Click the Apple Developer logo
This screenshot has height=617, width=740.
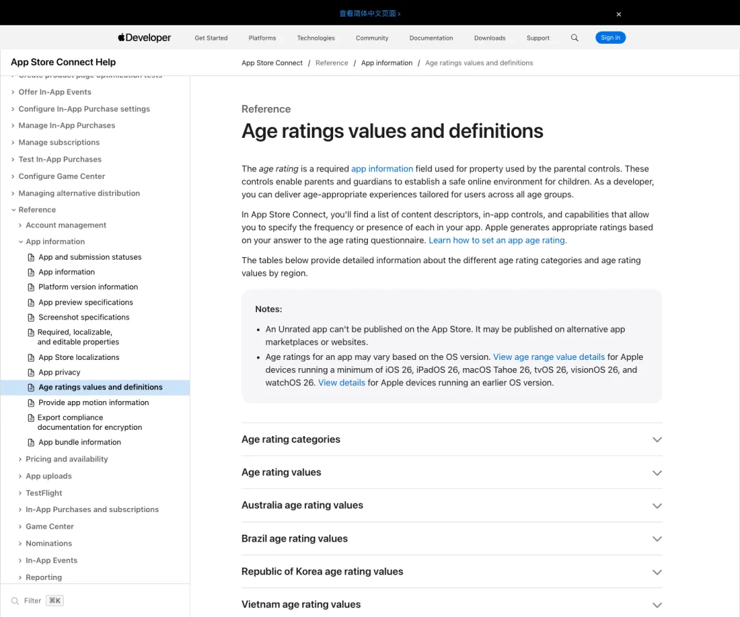(x=145, y=38)
